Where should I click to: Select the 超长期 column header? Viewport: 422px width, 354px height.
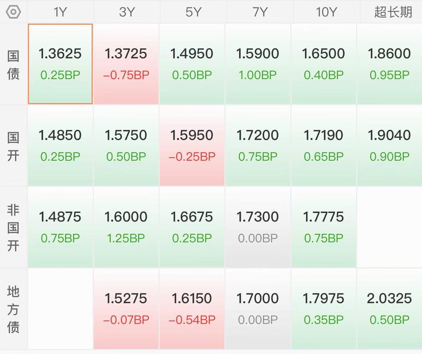click(x=393, y=12)
